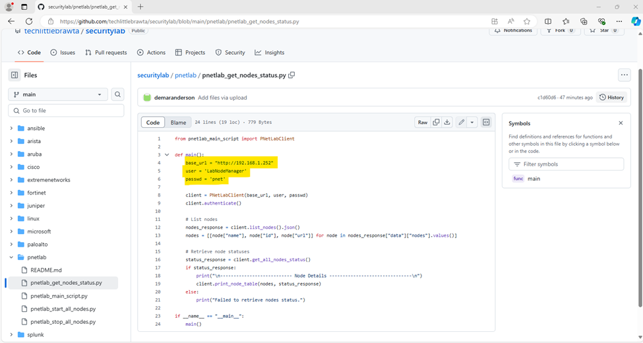643x343 pixels.
Task: Edit this file pencil icon
Action: tap(462, 122)
